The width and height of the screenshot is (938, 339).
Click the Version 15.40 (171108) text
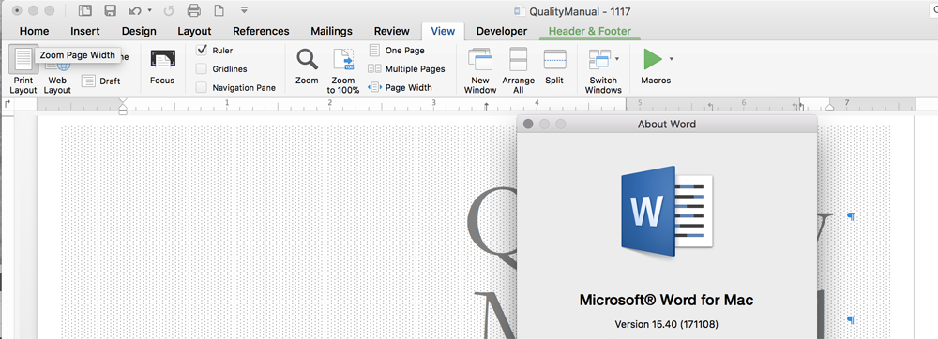tap(666, 324)
